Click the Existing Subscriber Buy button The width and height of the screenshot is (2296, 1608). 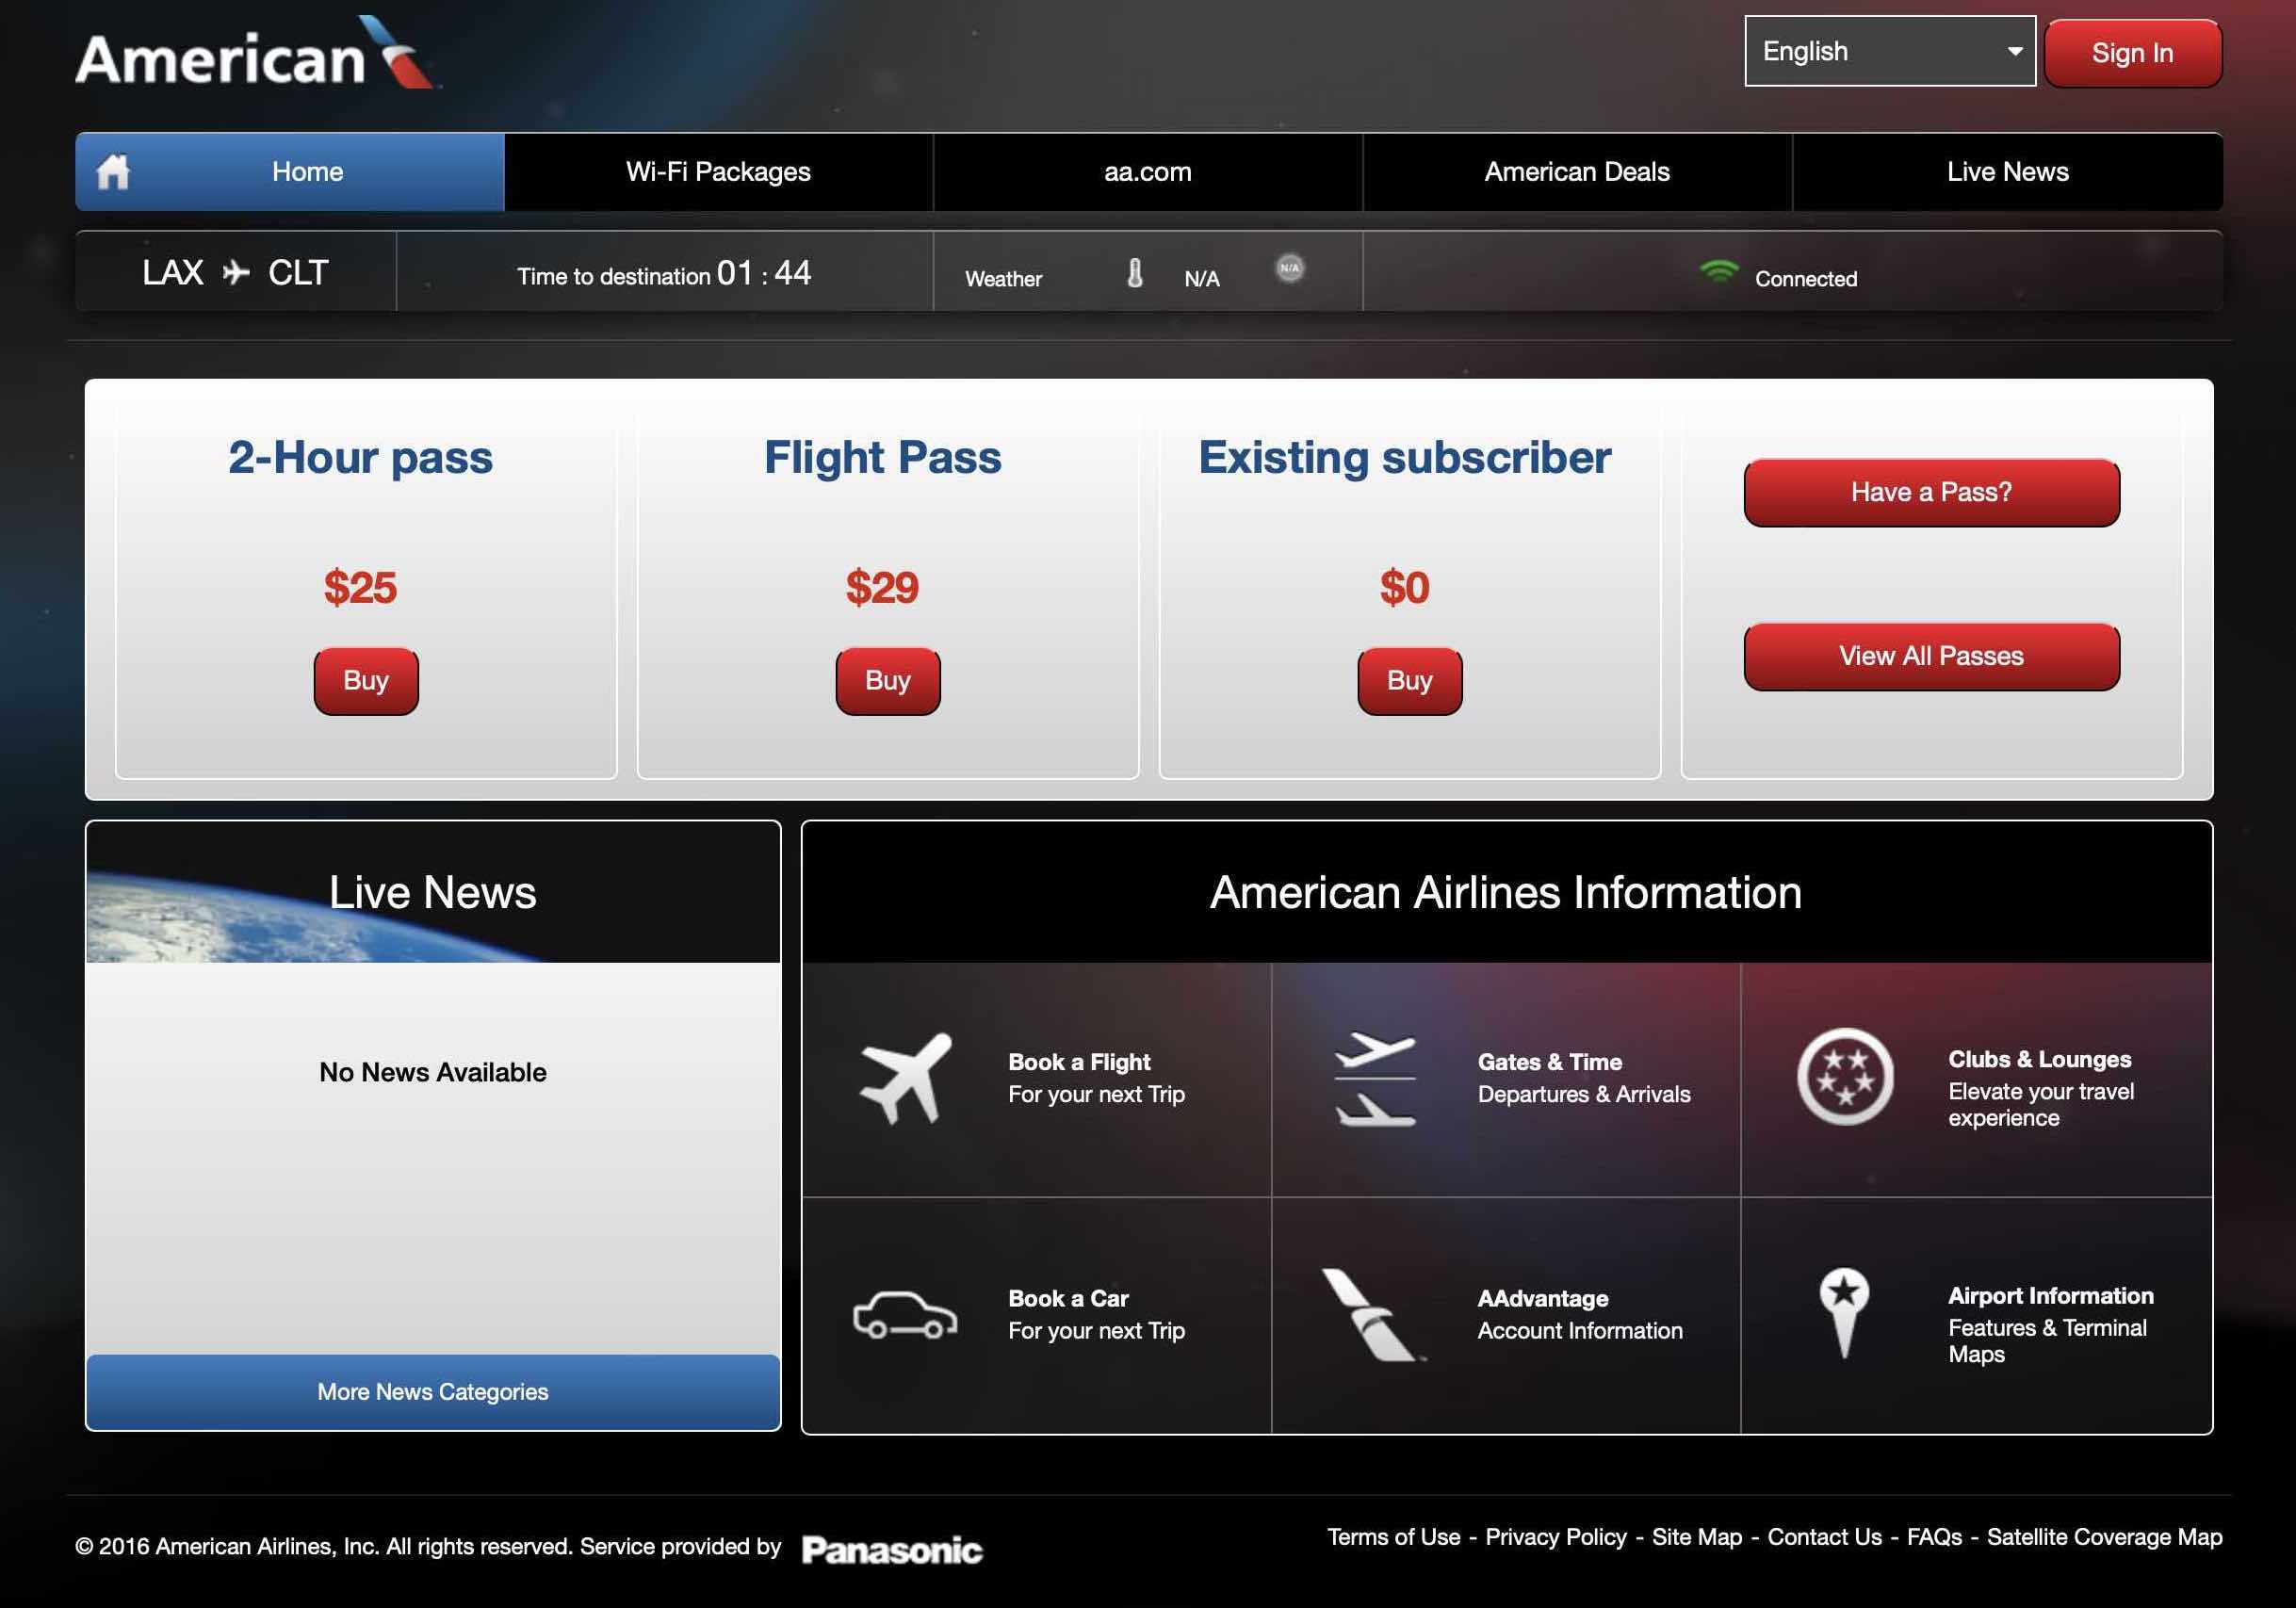[1408, 678]
